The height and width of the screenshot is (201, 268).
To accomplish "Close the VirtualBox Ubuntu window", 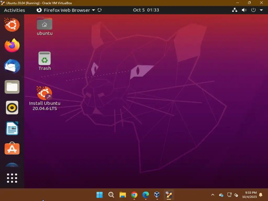I will point(261,3).
